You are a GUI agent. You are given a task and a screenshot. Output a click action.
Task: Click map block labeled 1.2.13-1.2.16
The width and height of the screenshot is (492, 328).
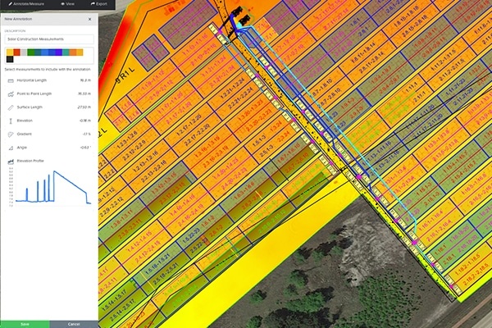(x=148, y=160)
